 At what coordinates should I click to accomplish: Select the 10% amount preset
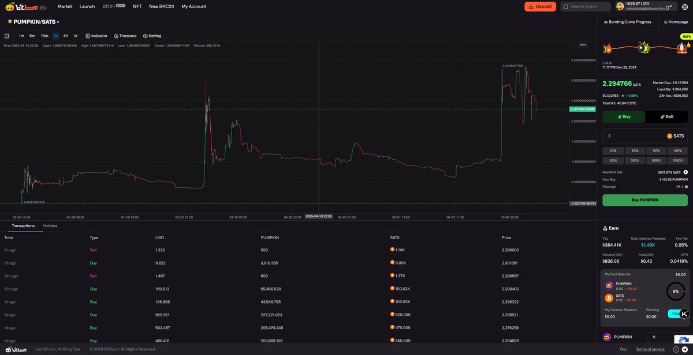[x=613, y=150]
